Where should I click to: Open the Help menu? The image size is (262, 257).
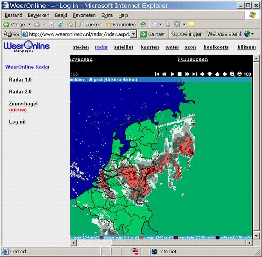123,16
